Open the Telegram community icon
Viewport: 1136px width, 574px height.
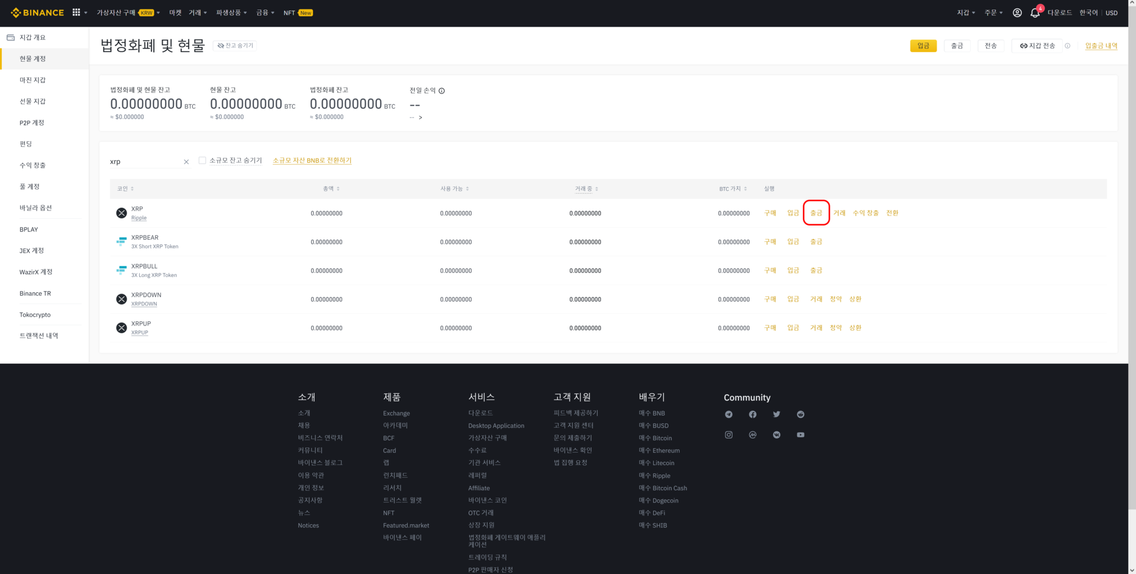[x=729, y=414]
